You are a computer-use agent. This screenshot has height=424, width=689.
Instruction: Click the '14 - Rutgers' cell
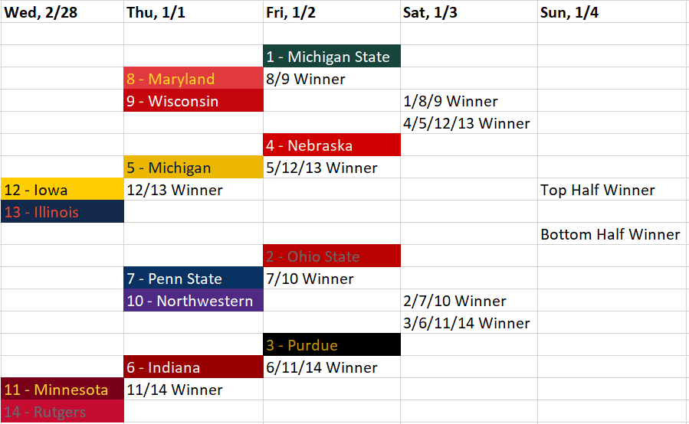(62, 412)
